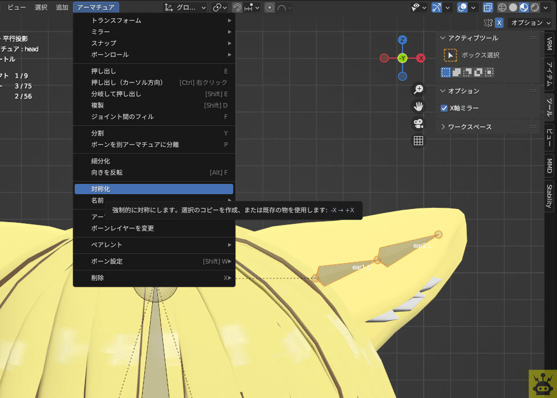
Task: Choose 'intersect selection' mode icon
Action: pos(489,72)
